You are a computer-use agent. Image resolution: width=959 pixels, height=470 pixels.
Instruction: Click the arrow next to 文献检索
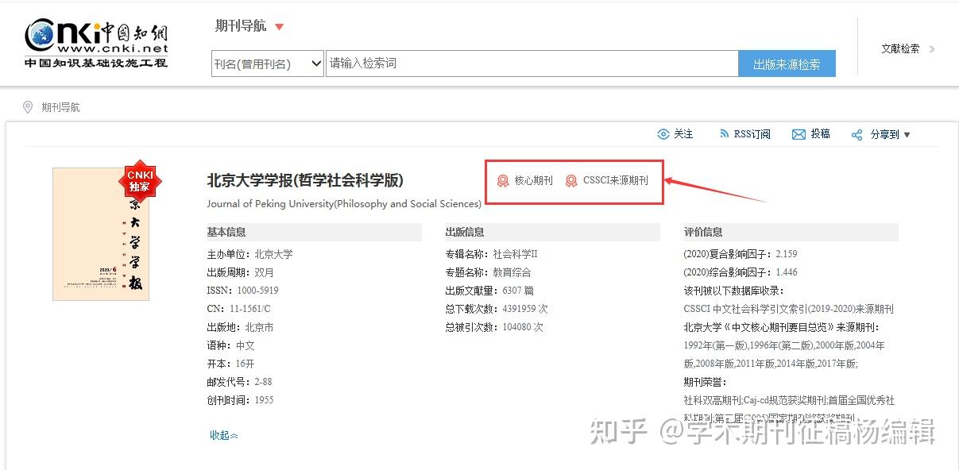click(932, 49)
